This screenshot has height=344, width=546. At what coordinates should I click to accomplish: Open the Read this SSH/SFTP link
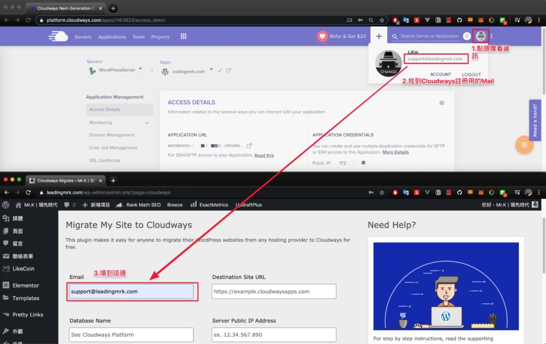pyautogui.click(x=264, y=155)
